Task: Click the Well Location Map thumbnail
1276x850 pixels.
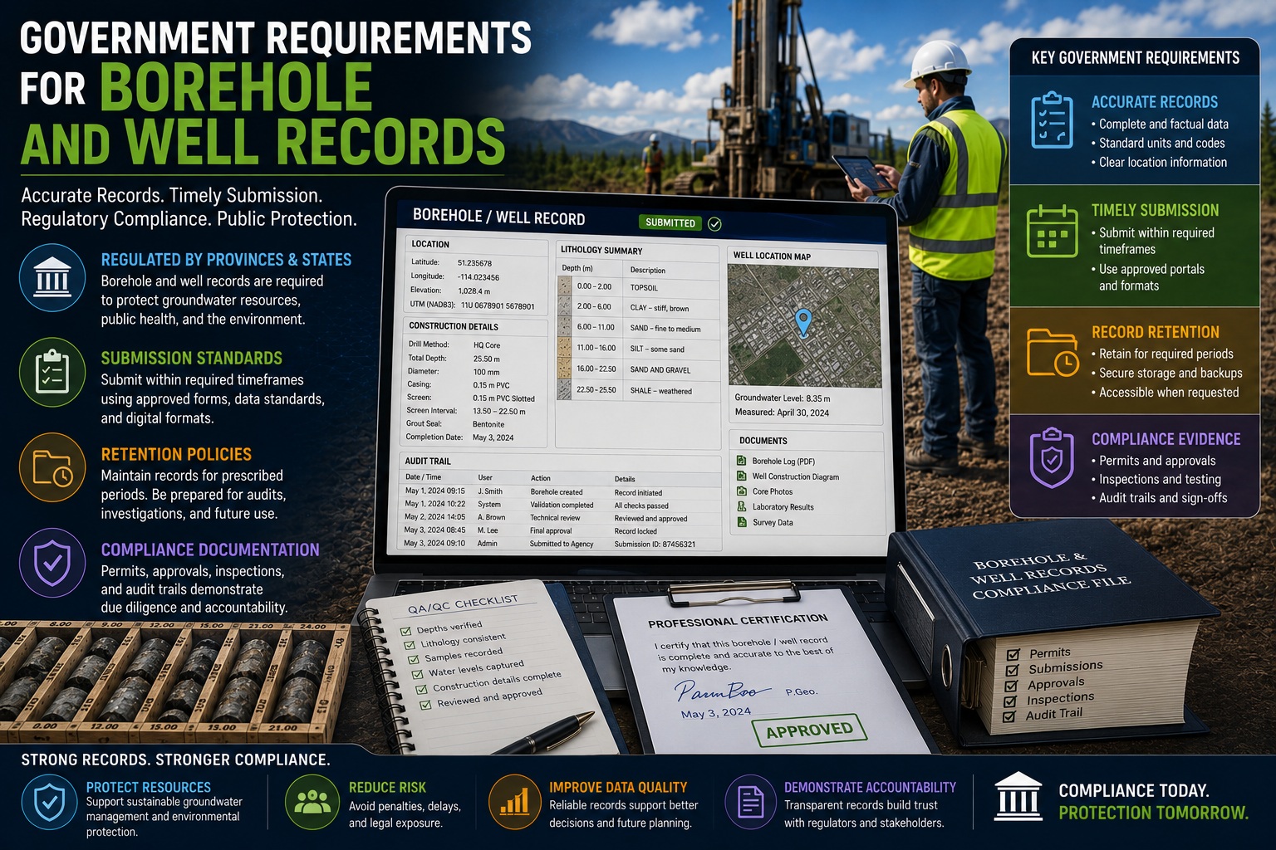Action: (x=804, y=326)
